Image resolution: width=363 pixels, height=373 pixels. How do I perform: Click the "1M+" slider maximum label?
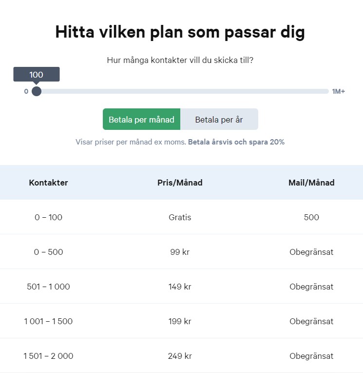click(x=339, y=91)
